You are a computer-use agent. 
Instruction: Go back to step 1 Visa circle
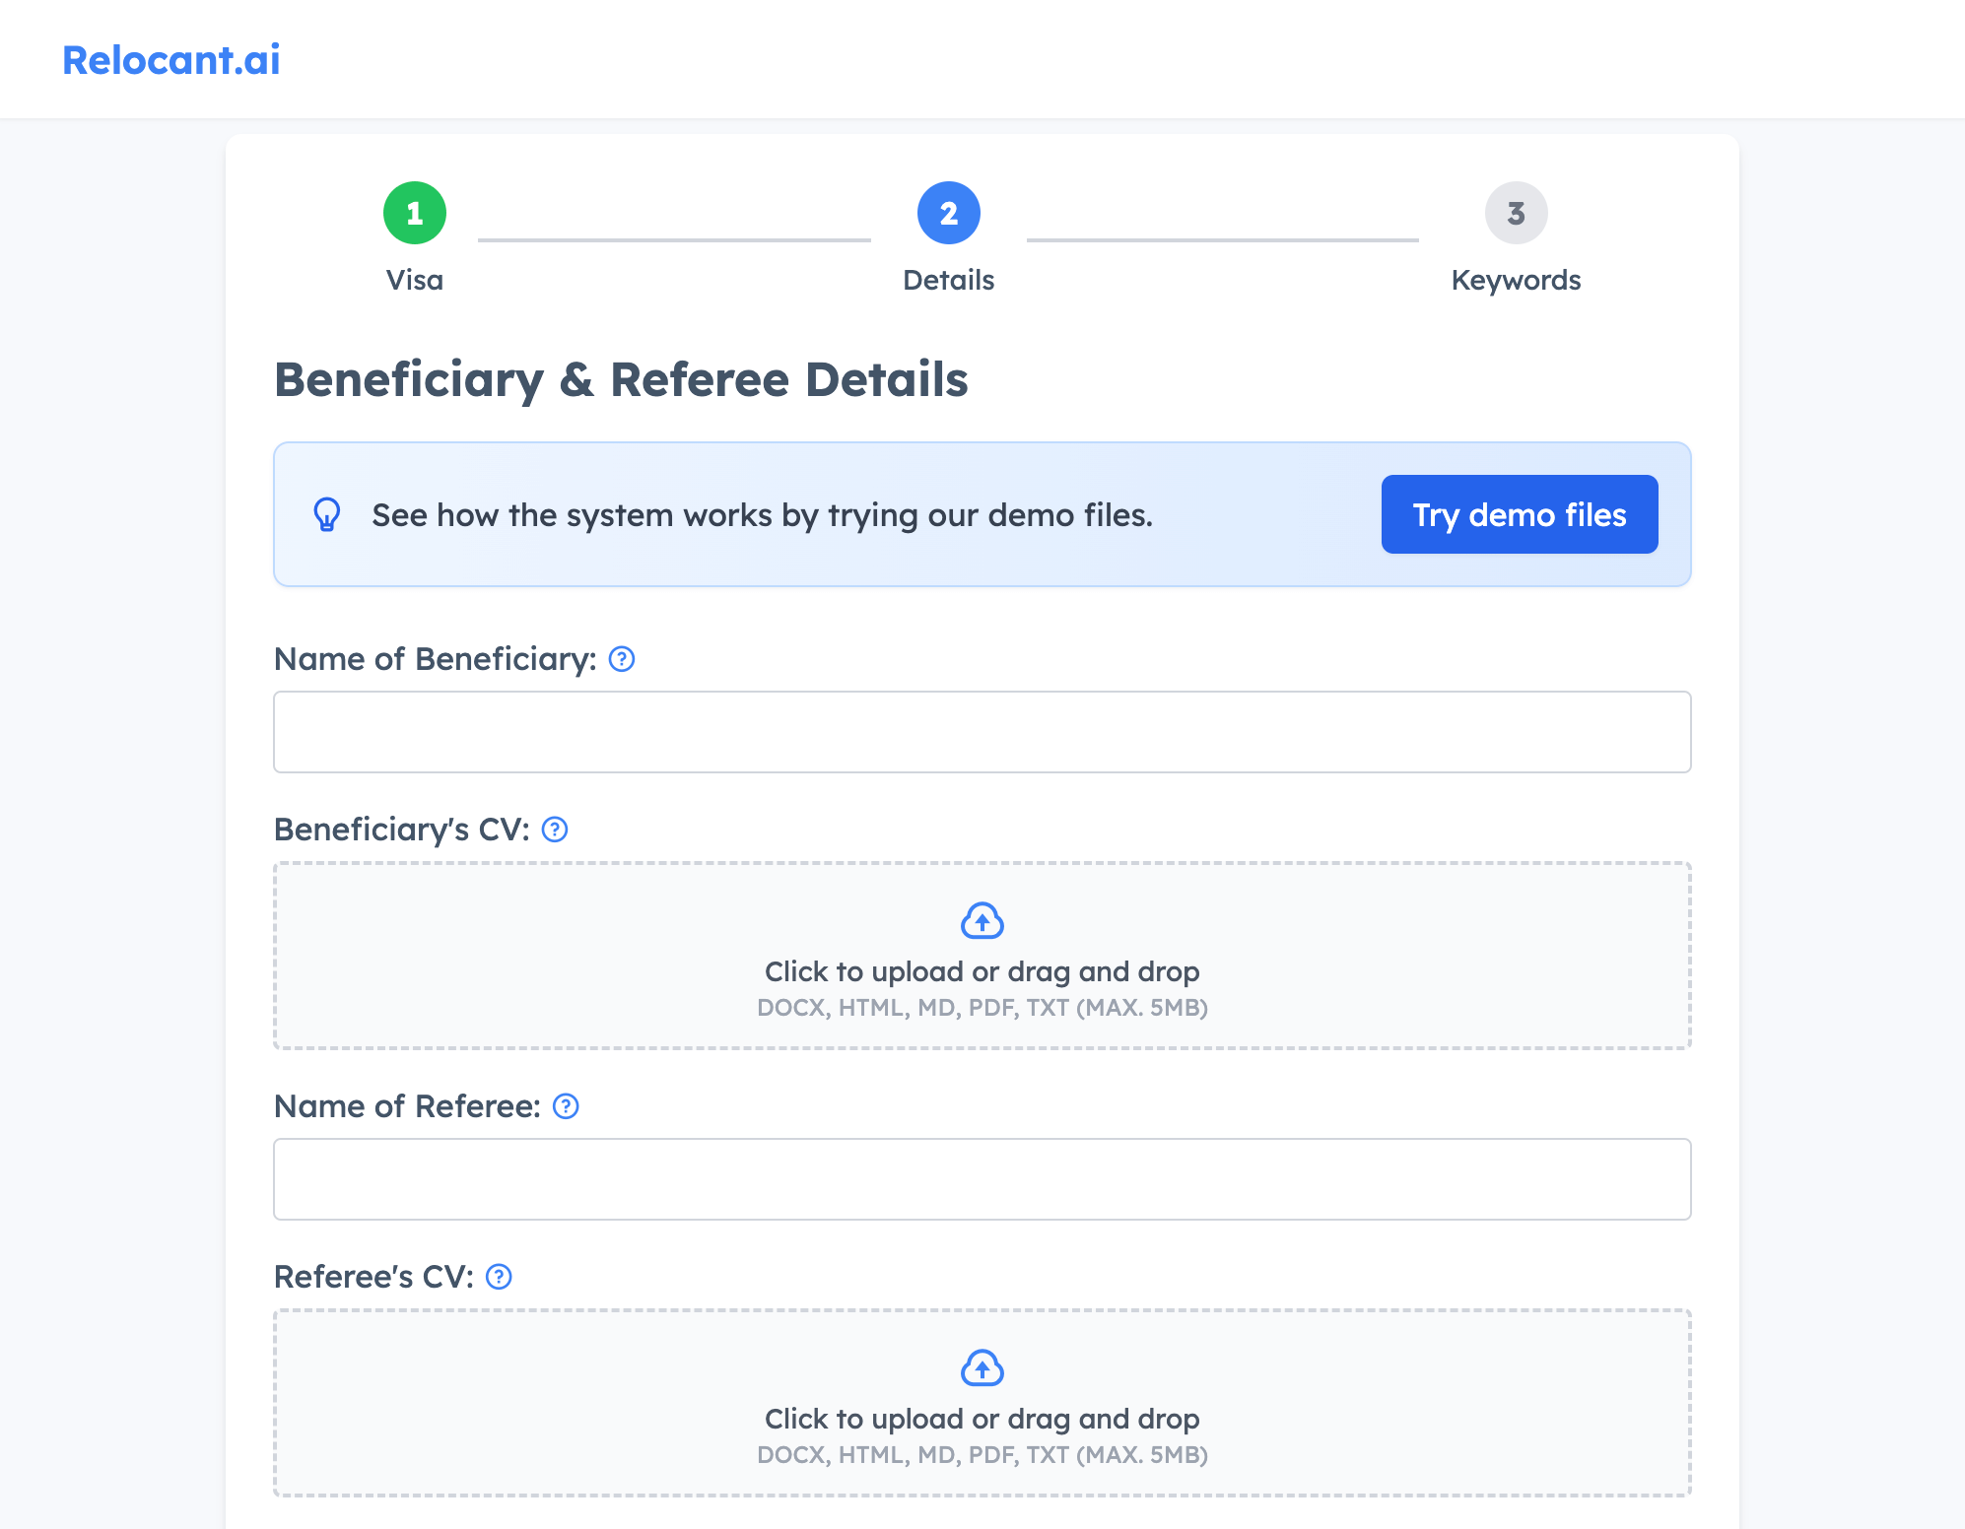point(415,213)
